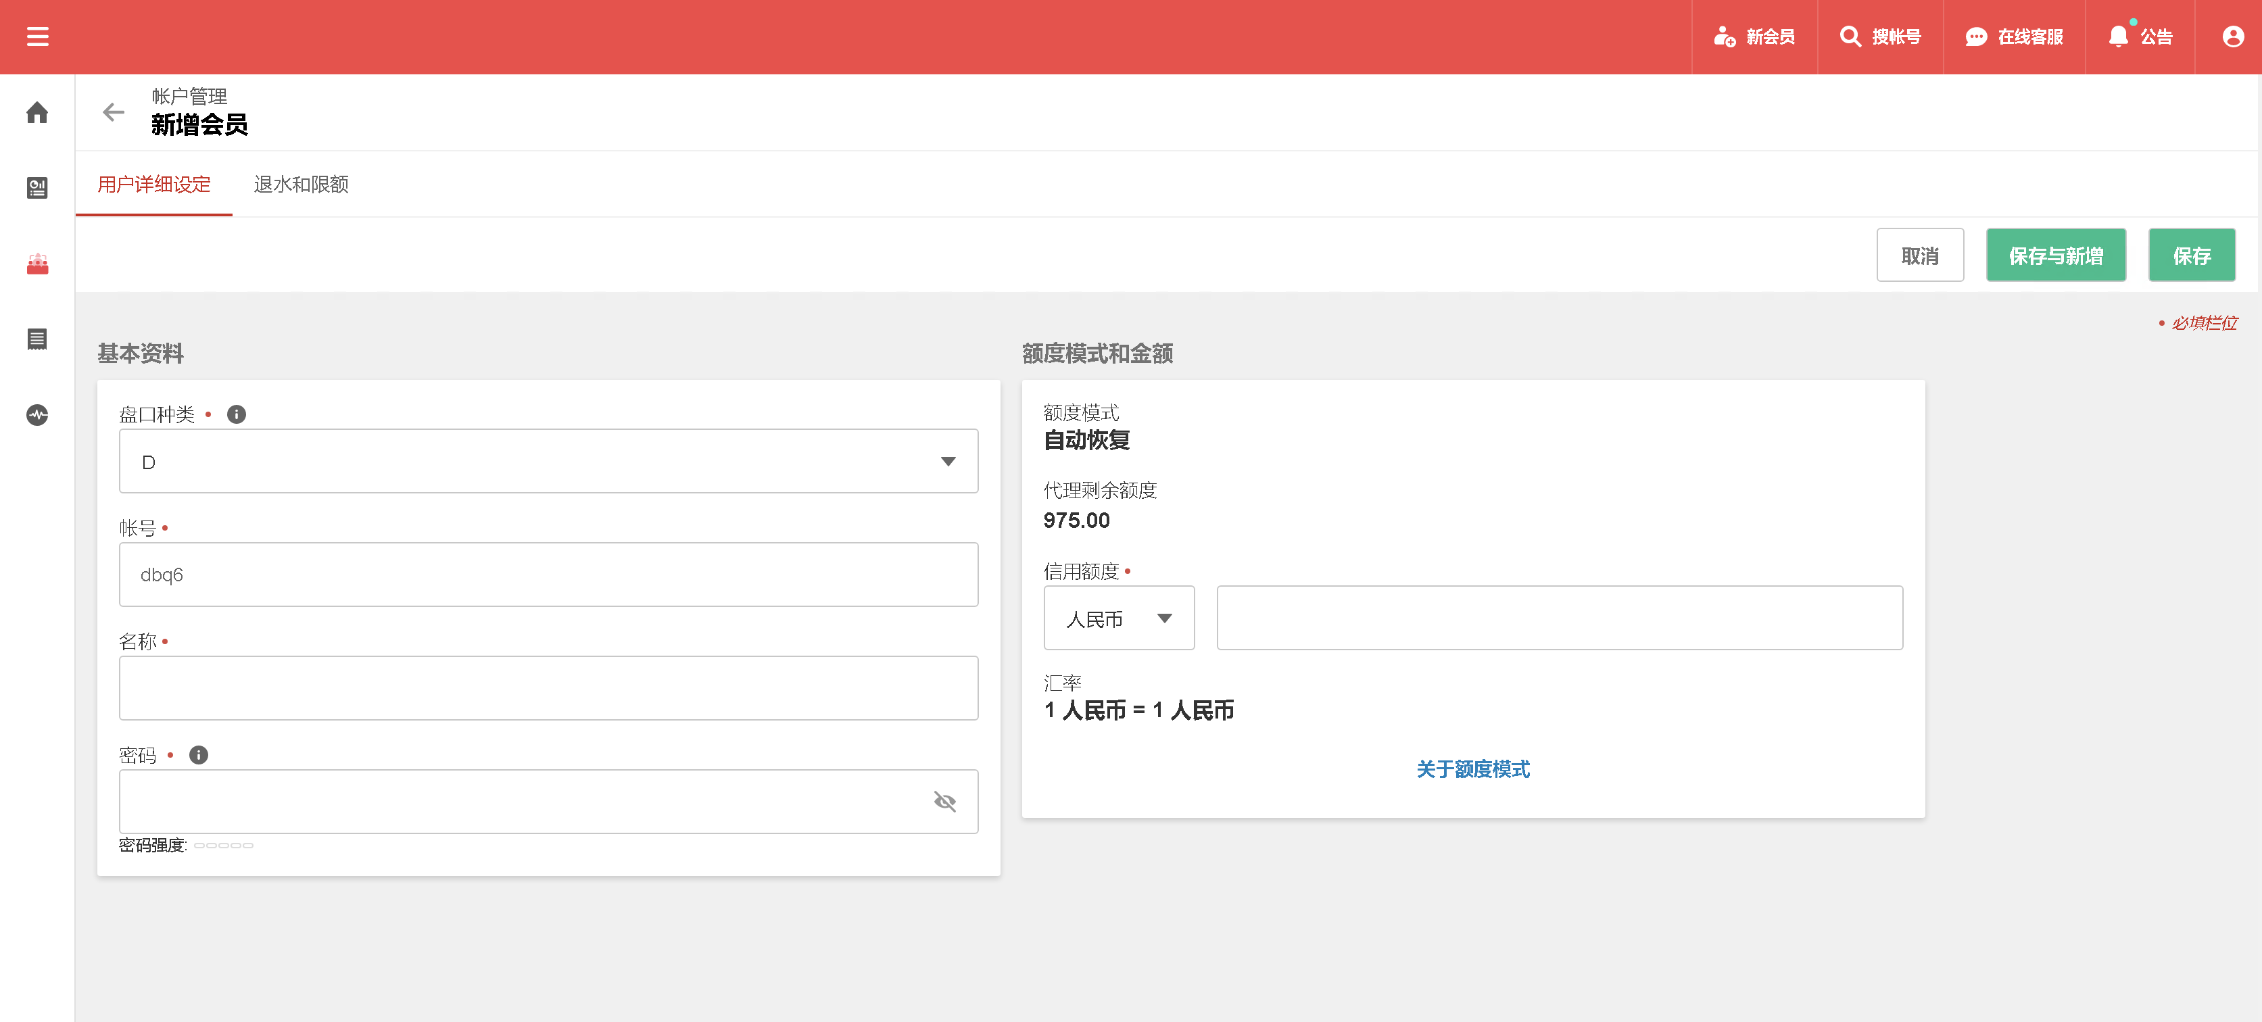Switch to the 退水和限额 tab
The image size is (2262, 1022).
tap(302, 185)
